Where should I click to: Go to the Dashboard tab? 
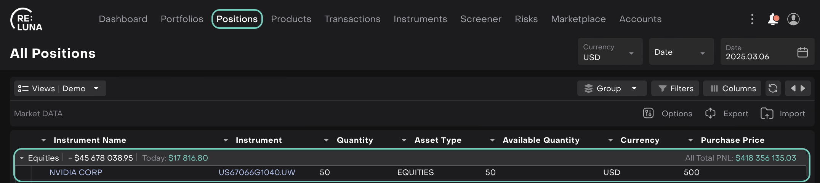[123, 19]
